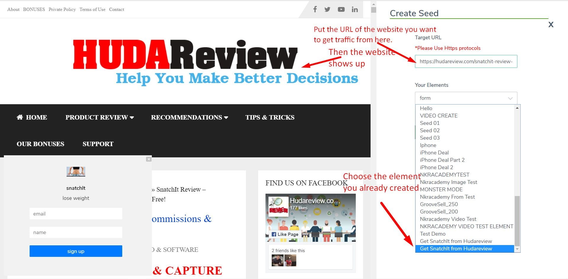Open the OUR BONUSES menu item

40,144
